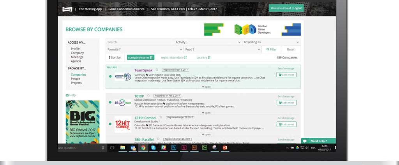Send message to 101XP
Image resolution: width=399 pixels, height=165 pixels.
286,96
